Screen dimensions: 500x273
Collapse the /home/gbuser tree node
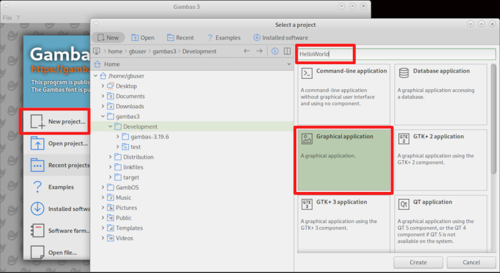point(95,76)
